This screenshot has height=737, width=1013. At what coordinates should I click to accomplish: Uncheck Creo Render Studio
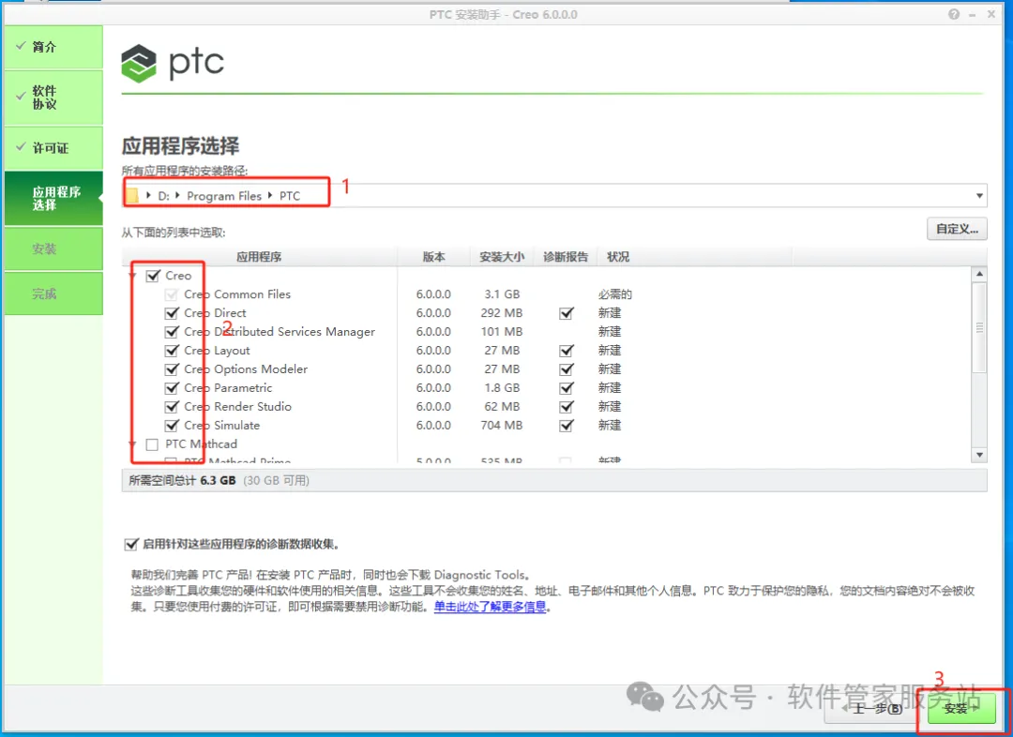click(x=172, y=407)
